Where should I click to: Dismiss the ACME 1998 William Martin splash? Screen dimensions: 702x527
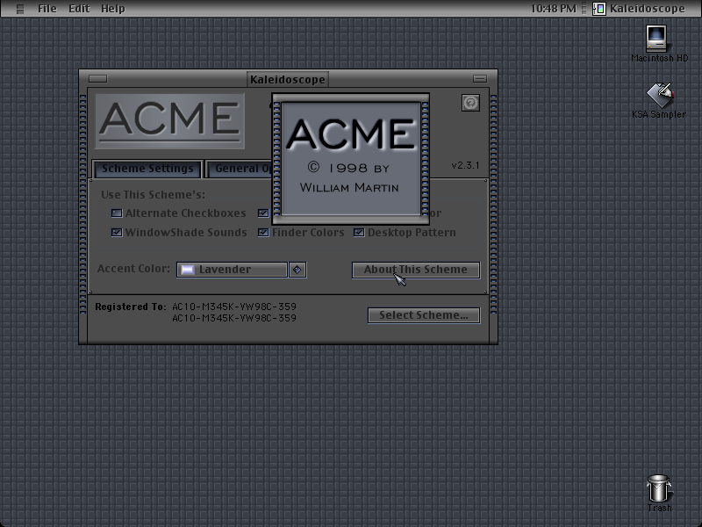[350, 159]
